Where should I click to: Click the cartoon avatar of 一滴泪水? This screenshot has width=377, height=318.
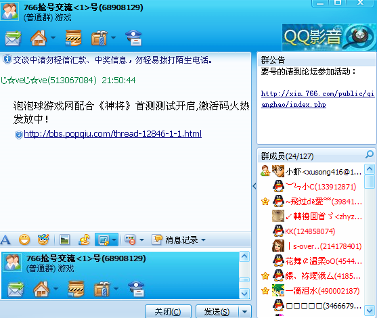click(278, 290)
